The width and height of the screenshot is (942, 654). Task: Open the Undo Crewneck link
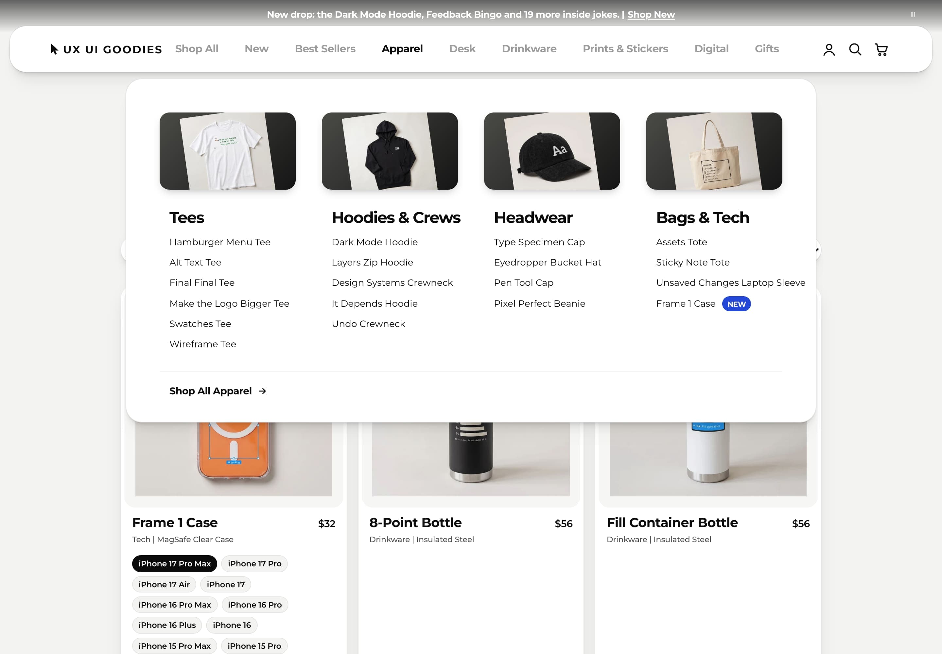[x=368, y=324]
